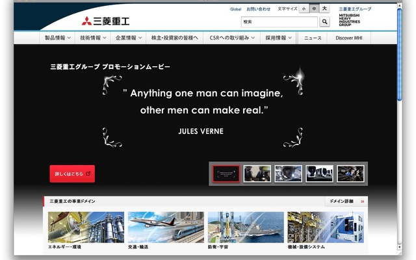
Task: Click the 交通・輸送 caption text
Action: pyautogui.click(x=138, y=247)
